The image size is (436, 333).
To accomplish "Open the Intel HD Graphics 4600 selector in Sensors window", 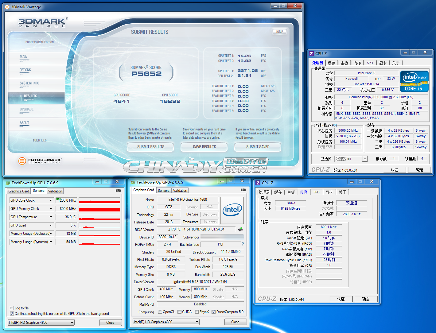I will tap(41, 323).
